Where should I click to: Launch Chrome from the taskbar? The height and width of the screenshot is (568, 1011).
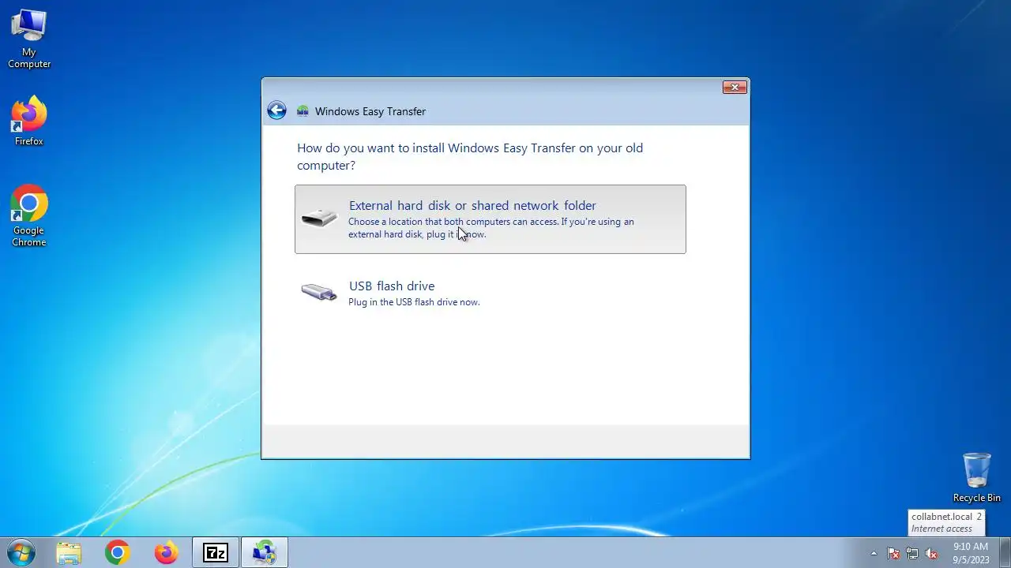tap(117, 553)
